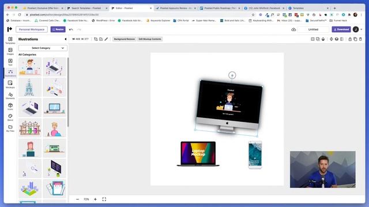This screenshot has height=207, width=369.
Task: Open the Text panel in sidebar
Action: (10, 62)
